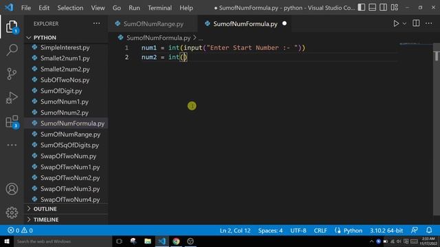Go to line via Ln 2, Col 12
440x247 pixels.
[235, 231]
